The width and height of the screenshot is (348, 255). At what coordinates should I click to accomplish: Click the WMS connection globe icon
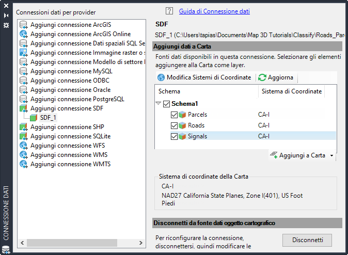(23, 155)
